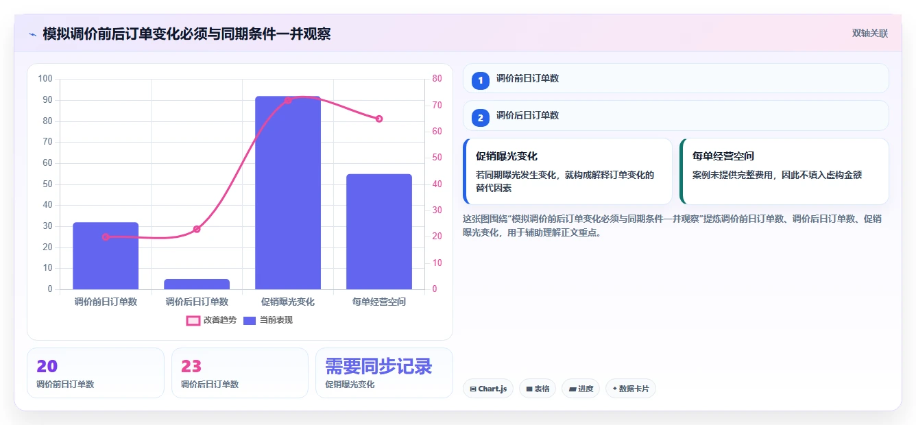Click caption 调价后日订单数 under the 23 stat
This screenshot has width=916, height=425.
tap(210, 384)
